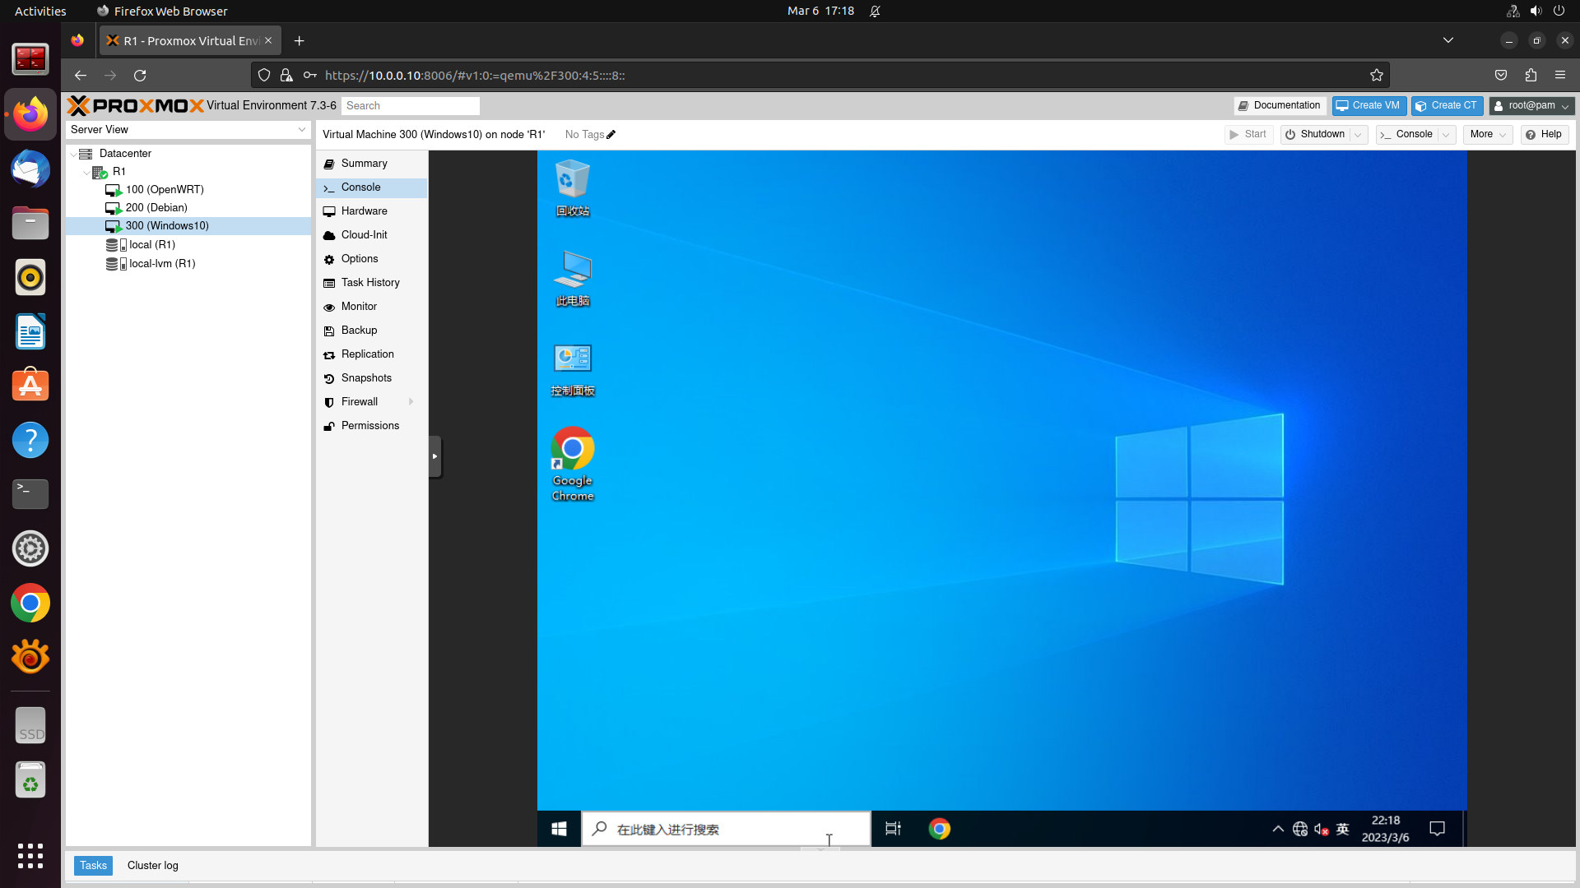Click Create CT button

1447,106
